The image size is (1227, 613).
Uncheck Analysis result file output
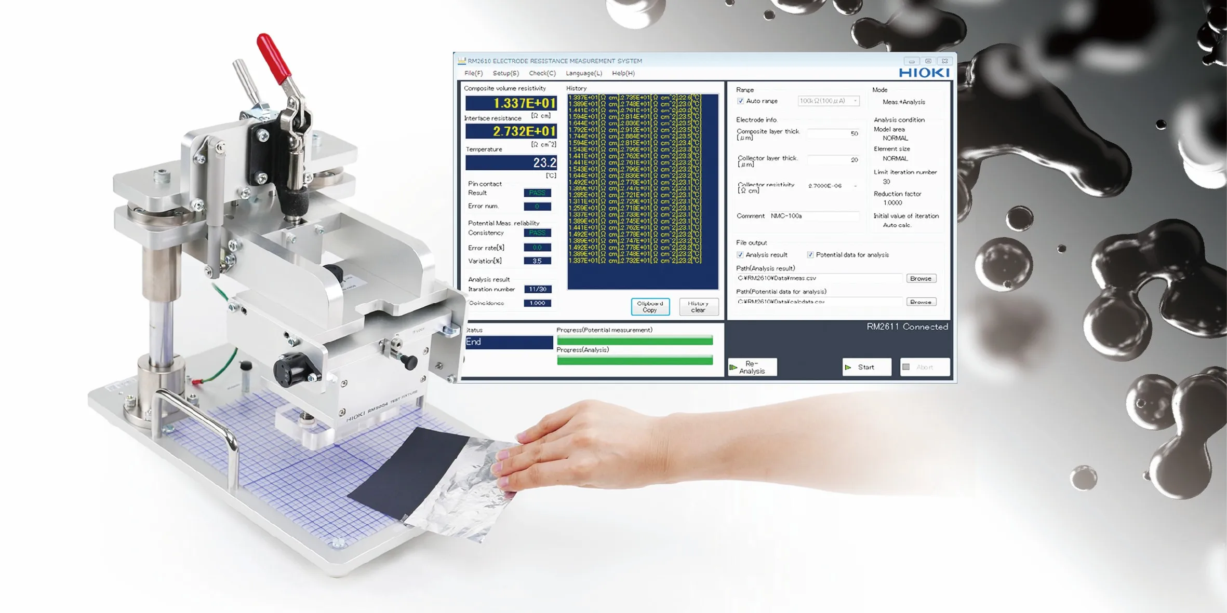pos(740,255)
